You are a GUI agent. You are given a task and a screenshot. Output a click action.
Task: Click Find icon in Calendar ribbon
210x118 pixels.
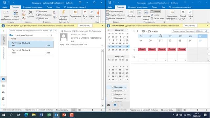(190, 12)
